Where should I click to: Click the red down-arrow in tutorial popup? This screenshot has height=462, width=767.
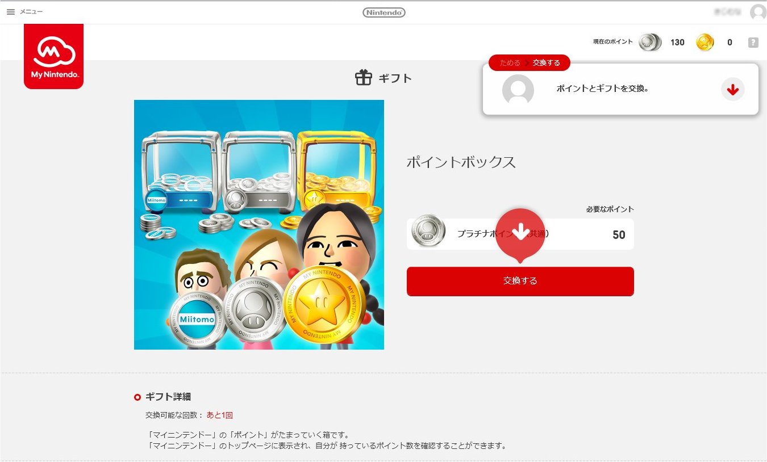[x=733, y=89]
